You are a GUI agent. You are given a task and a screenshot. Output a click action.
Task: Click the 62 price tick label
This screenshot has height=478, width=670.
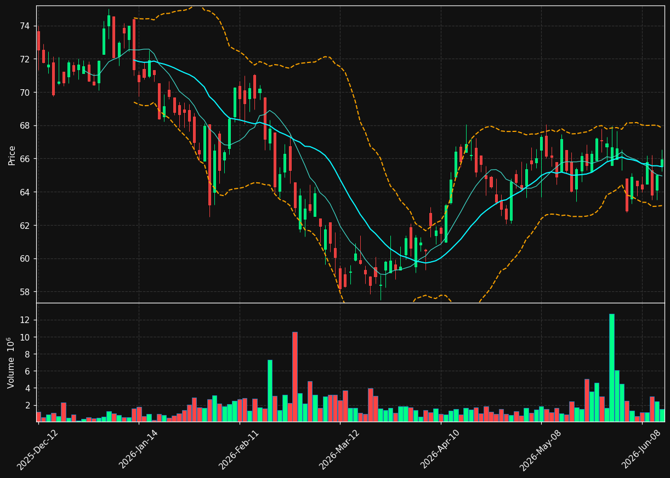25,226
